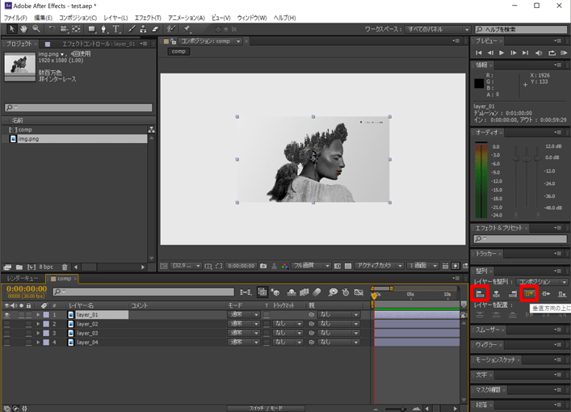The height and width of the screenshot is (412, 571).
Task: Click the 8 bpc color depth button
Action: pyautogui.click(x=46, y=267)
